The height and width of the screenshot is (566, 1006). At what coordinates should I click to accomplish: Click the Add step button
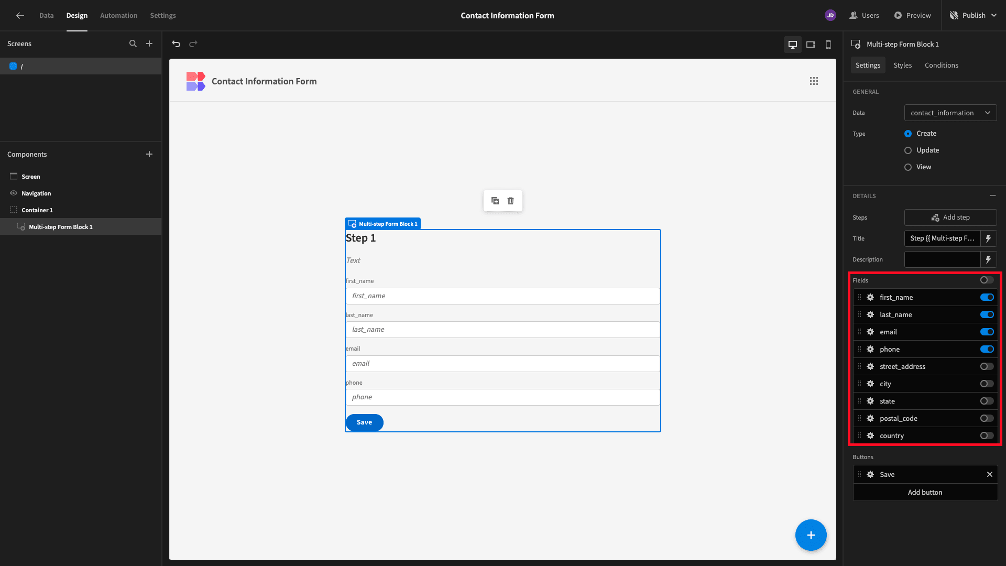pyautogui.click(x=950, y=217)
